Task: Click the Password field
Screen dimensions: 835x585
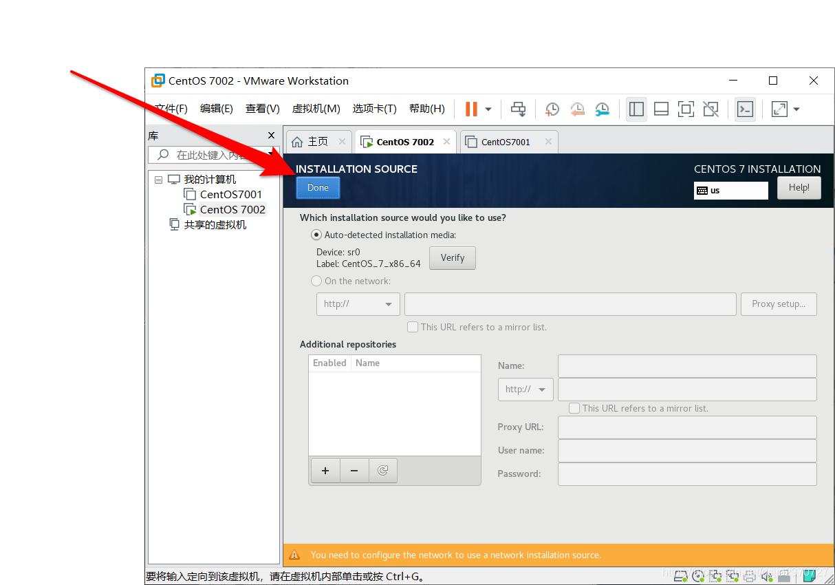Action: 687,474
